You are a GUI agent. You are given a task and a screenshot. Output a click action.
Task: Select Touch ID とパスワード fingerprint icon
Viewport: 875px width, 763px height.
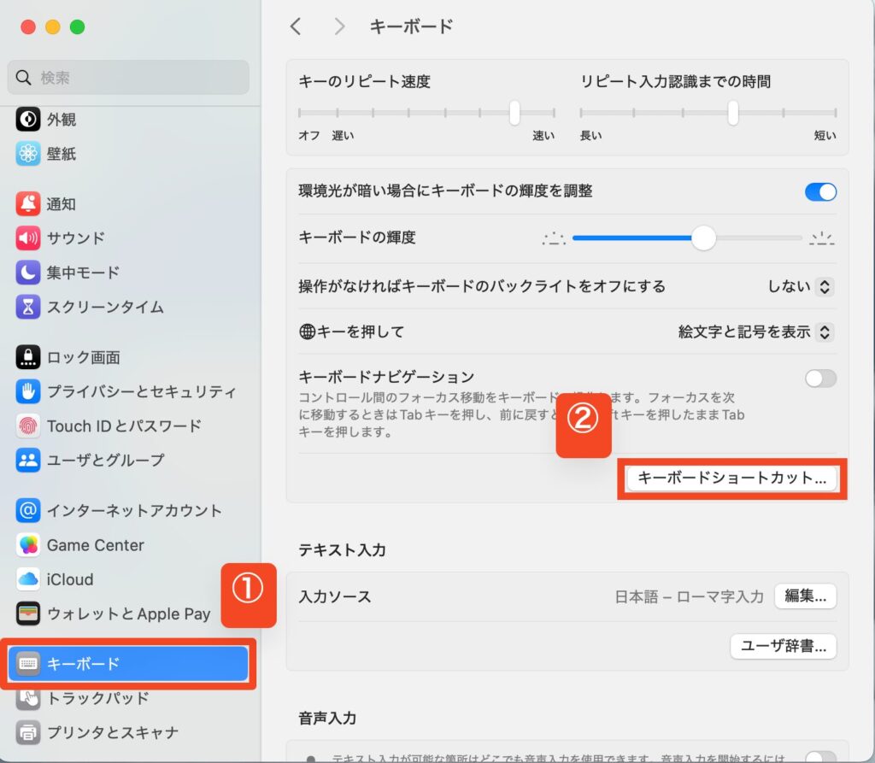click(x=28, y=426)
